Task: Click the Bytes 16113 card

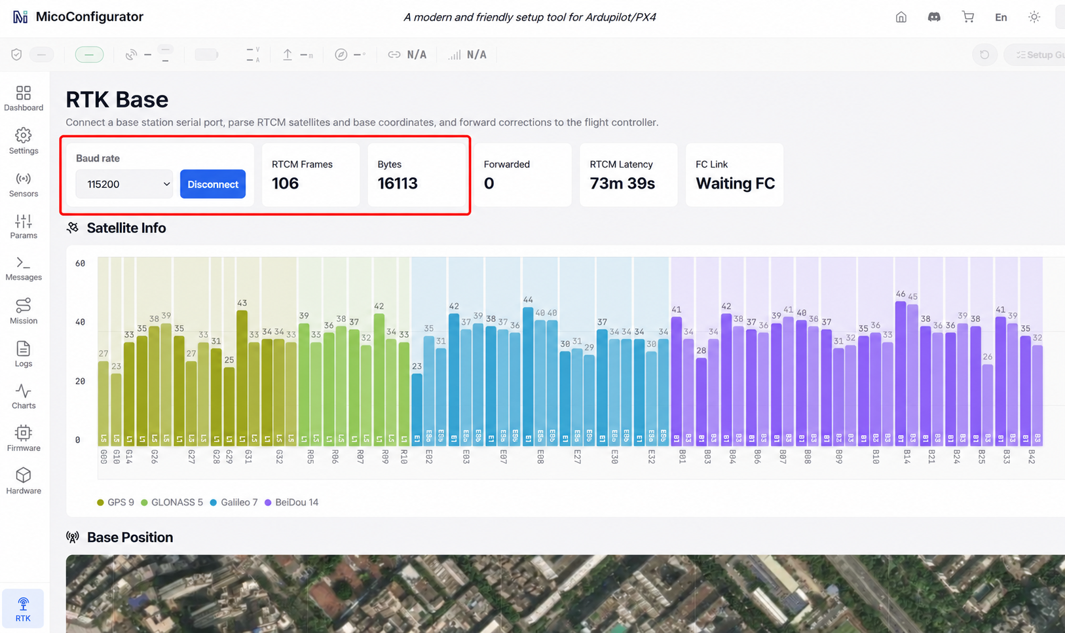Action: pos(417,175)
